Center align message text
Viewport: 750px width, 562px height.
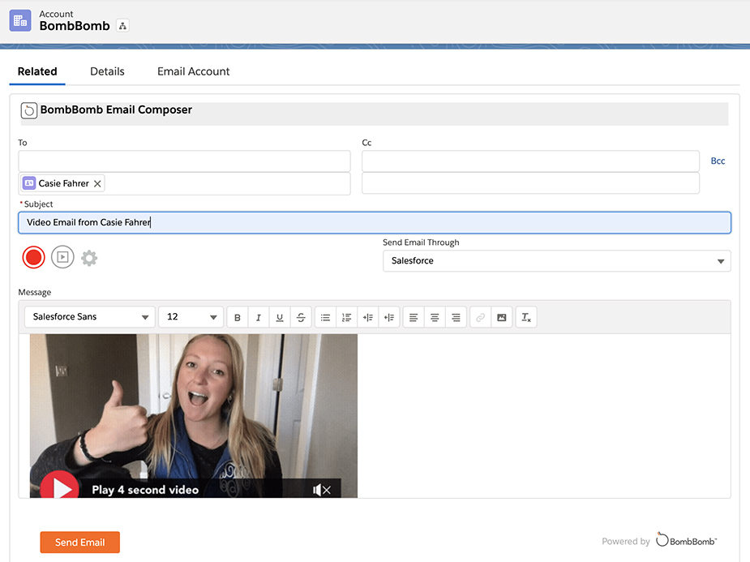click(435, 317)
